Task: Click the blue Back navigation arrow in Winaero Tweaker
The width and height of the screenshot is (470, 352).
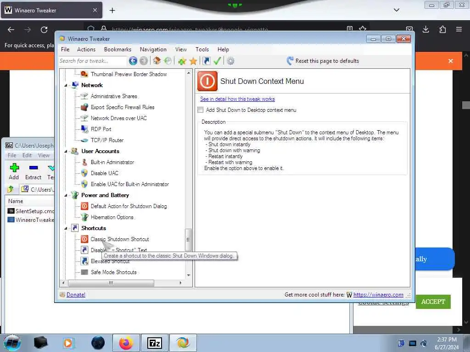Action: pyautogui.click(x=133, y=61)
